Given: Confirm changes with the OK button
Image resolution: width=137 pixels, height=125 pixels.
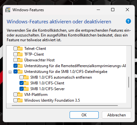Looking at the screenshot, I should pyautogui.click(x=84, y=115).
